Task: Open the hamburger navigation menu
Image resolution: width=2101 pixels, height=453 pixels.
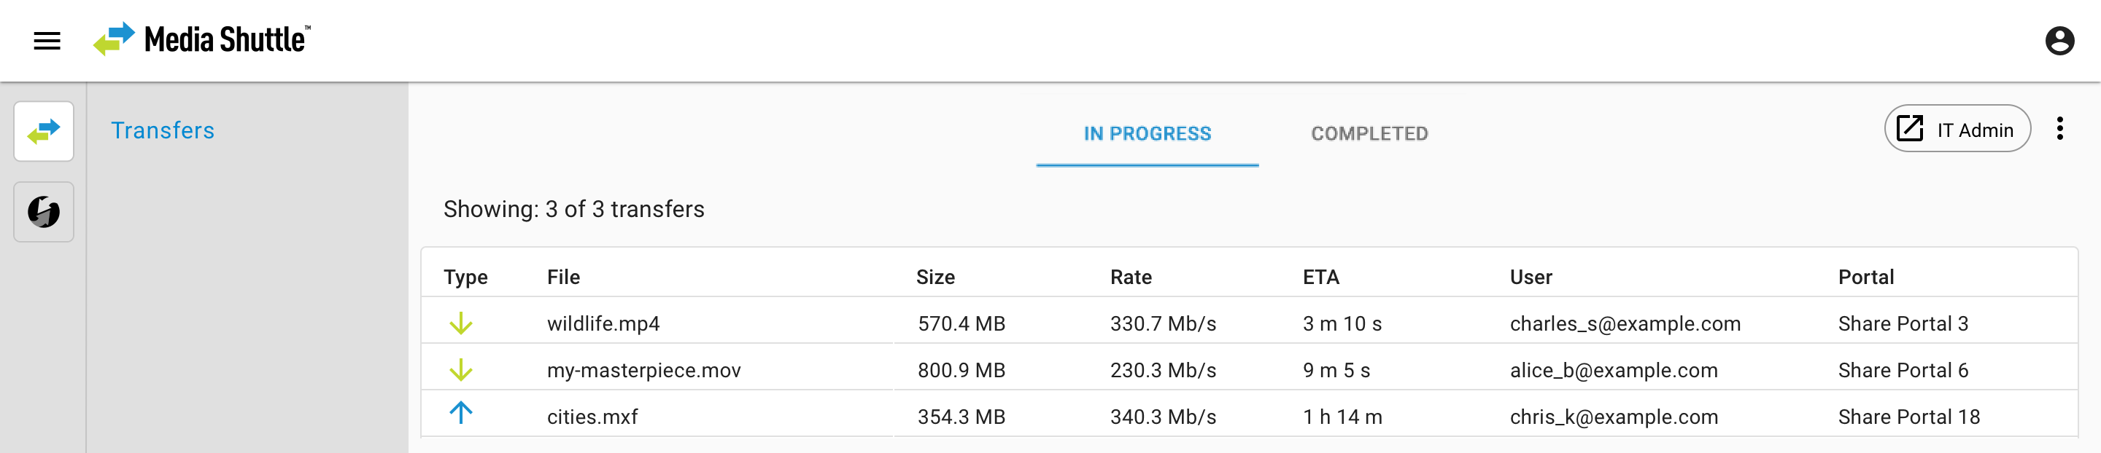Action: point(47,41)
